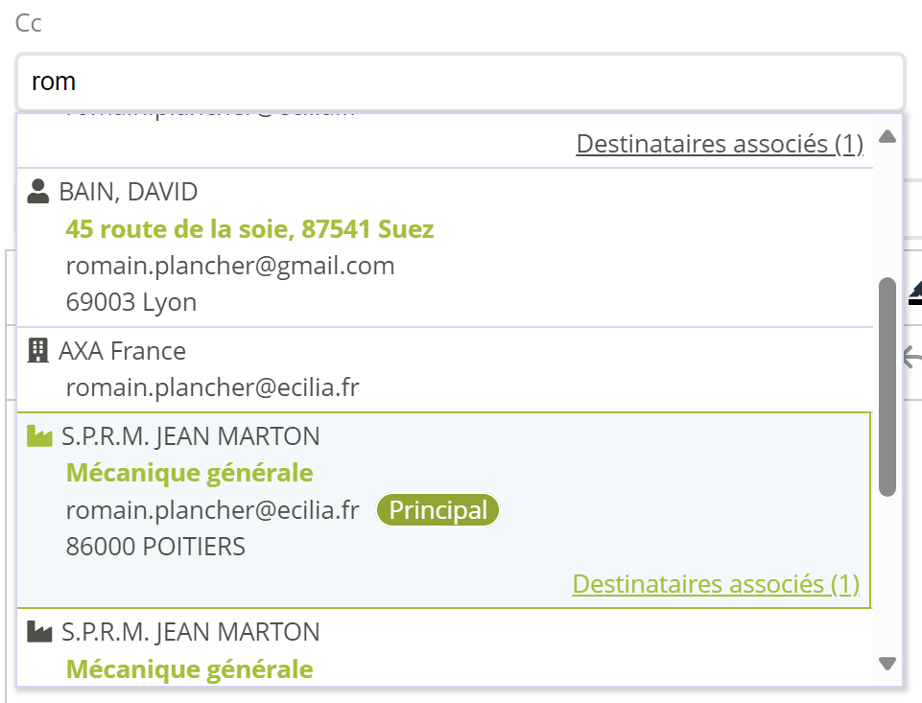
Task: Focus the Cc field containing "rom"
Action: [x=461, y=82]
